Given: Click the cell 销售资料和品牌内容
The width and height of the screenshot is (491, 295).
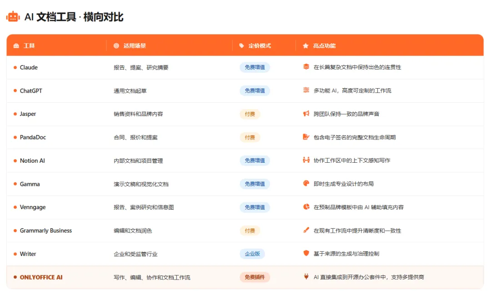Looking at the screenshot, I should pyautogui.click(x=138, y=114).
